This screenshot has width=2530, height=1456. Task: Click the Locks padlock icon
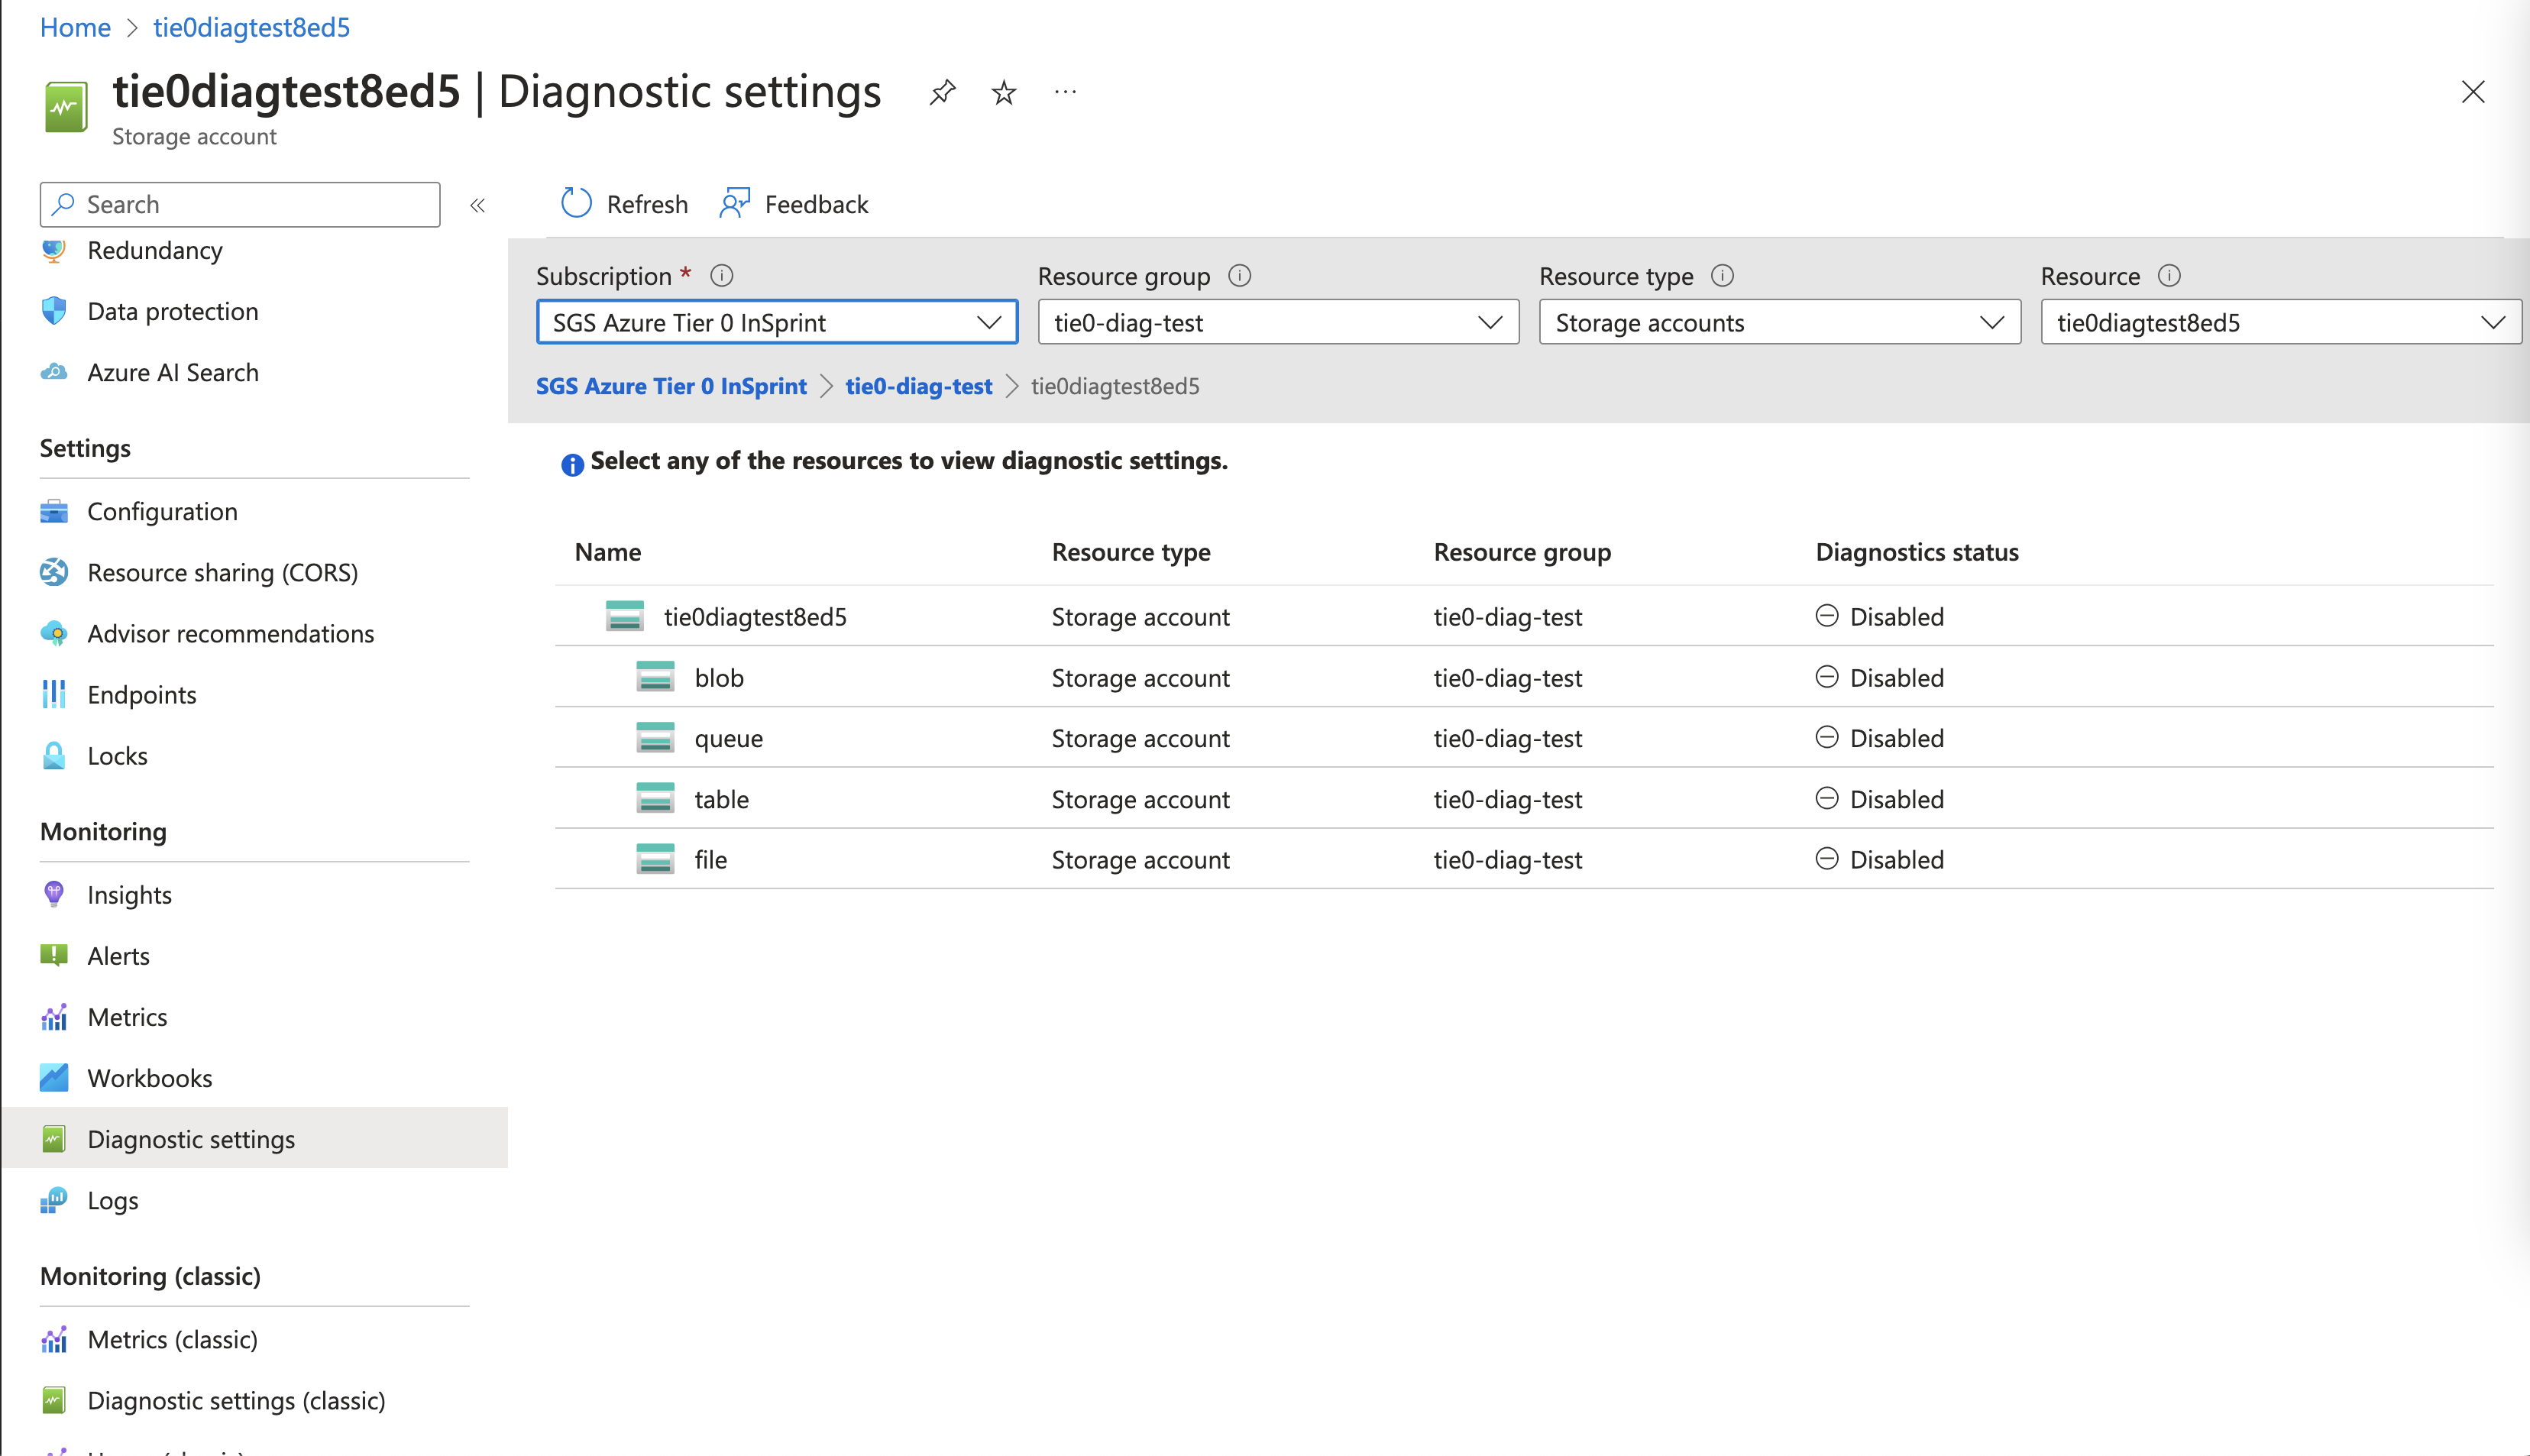pyautogui.click(x=54, y=755)
